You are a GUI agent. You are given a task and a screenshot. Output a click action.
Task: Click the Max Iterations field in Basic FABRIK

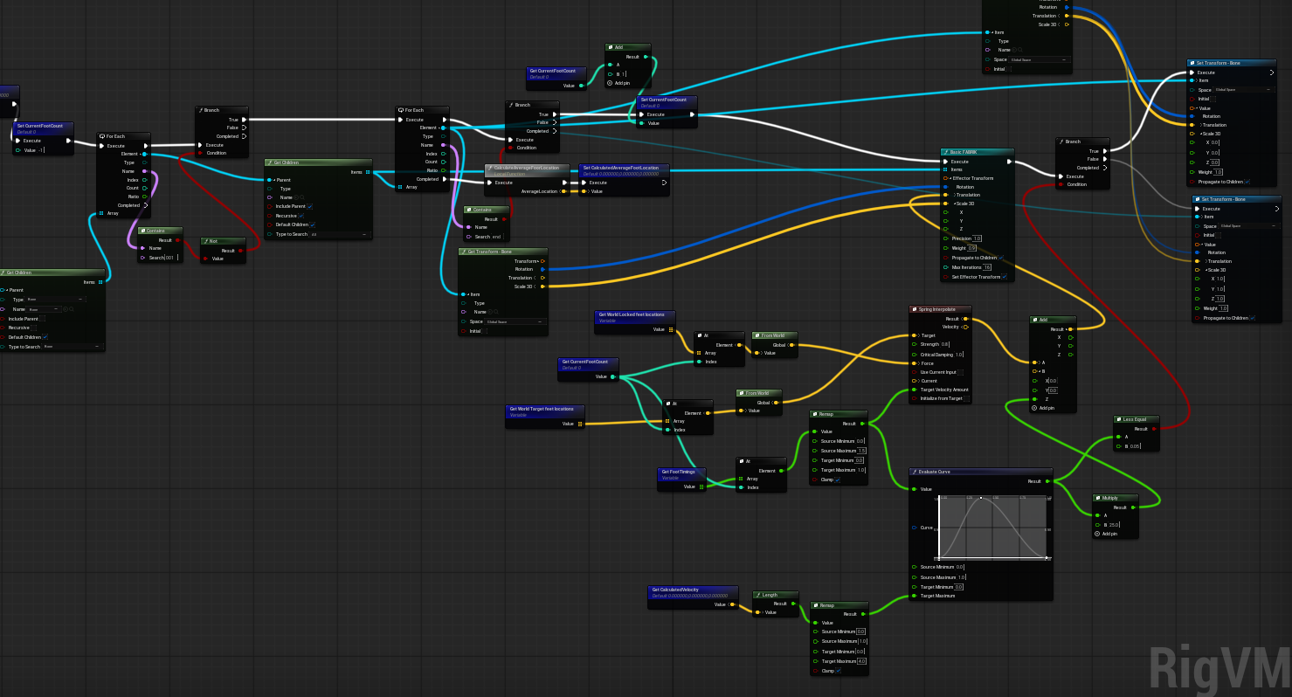point(987,267)
